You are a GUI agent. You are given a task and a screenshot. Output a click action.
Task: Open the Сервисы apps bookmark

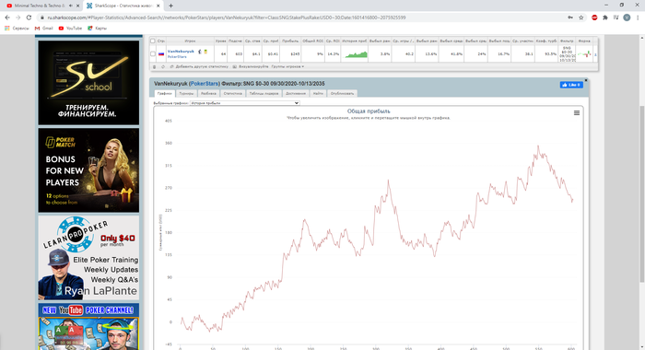(17, 29)
